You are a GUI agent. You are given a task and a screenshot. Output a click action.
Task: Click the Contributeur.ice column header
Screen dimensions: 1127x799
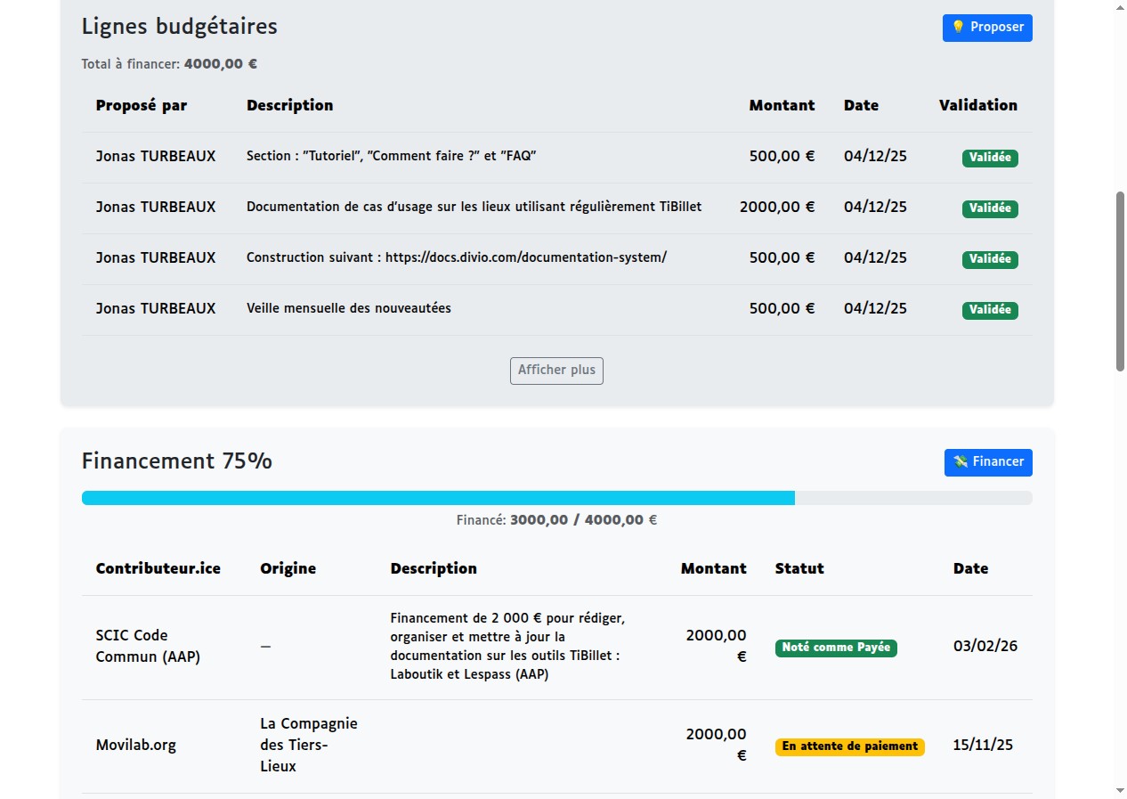pyautogui.click(x=158, y=568)
